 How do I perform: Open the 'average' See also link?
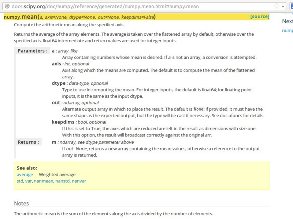click(25, 175)
